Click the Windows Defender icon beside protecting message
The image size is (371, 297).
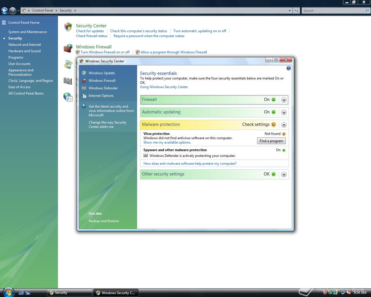pyautogui.click(x=146, y=156)
